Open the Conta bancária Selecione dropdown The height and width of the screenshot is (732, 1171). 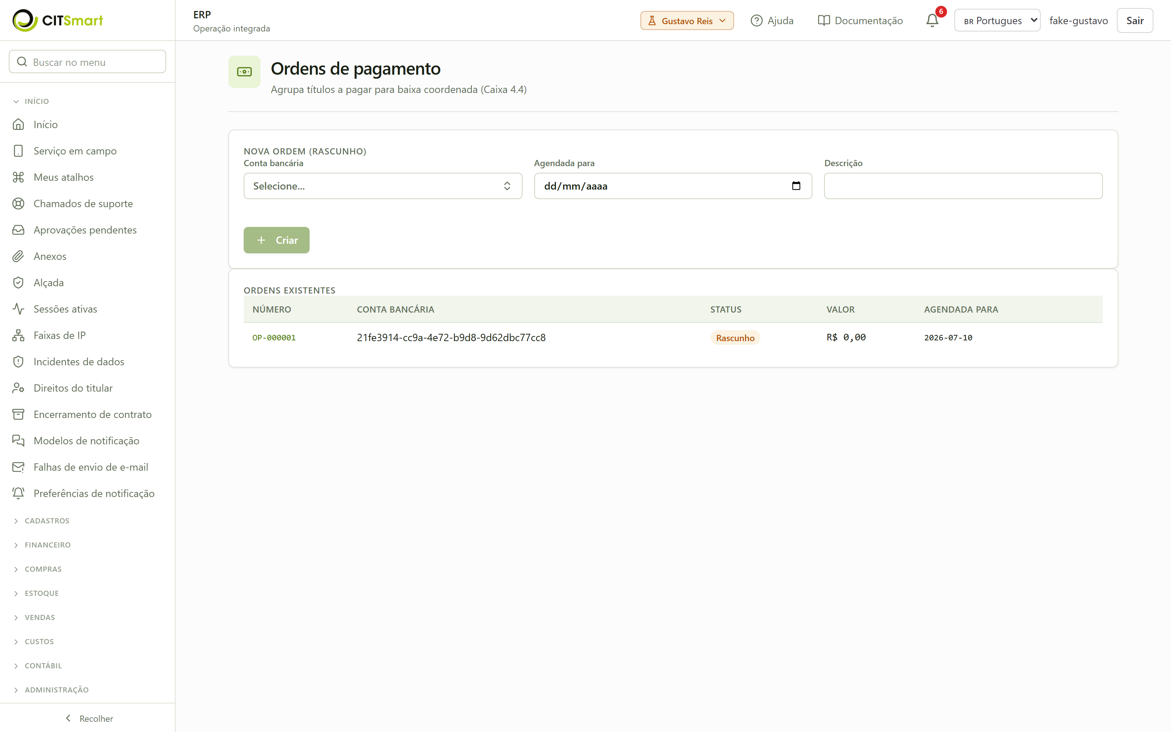pos(383,186)
